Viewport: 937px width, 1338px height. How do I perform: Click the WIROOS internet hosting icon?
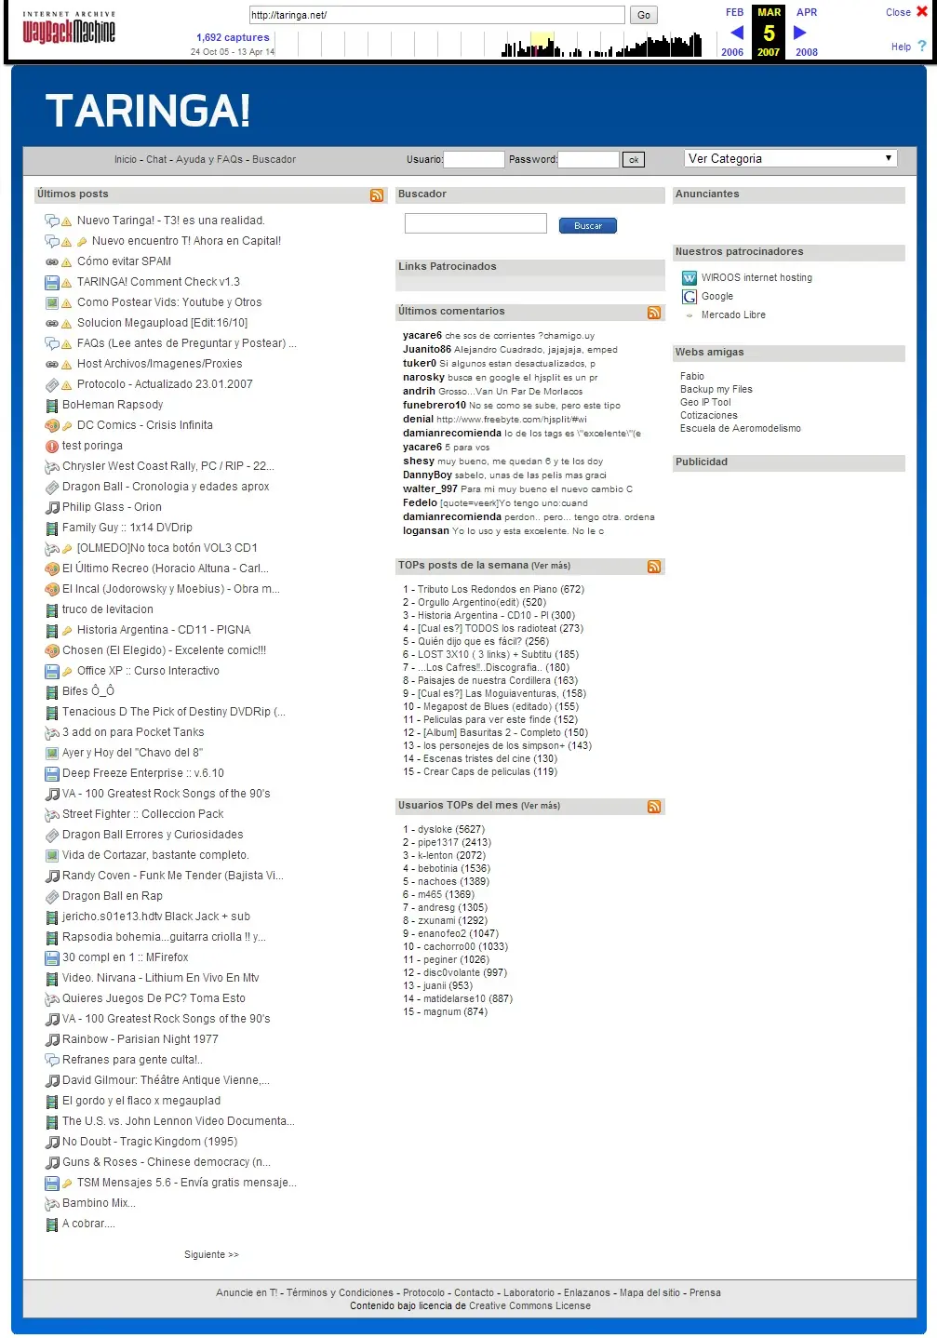689,277
